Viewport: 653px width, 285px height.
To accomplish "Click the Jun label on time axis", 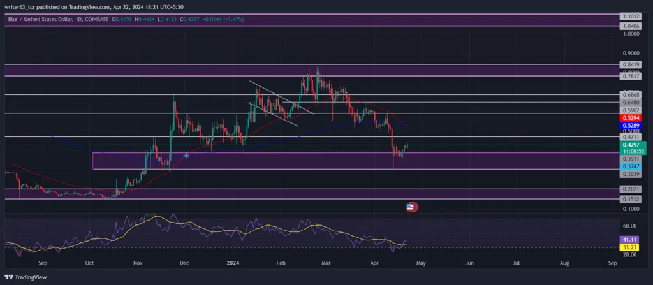I will coord(469,263).
